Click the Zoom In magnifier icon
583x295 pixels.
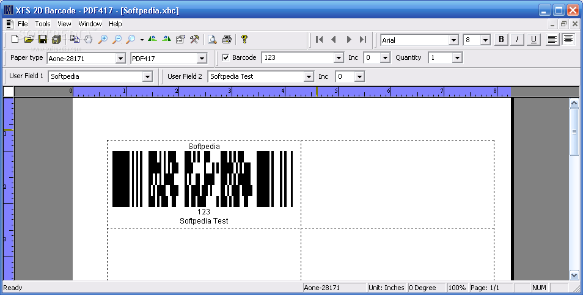tap(103, 39)
